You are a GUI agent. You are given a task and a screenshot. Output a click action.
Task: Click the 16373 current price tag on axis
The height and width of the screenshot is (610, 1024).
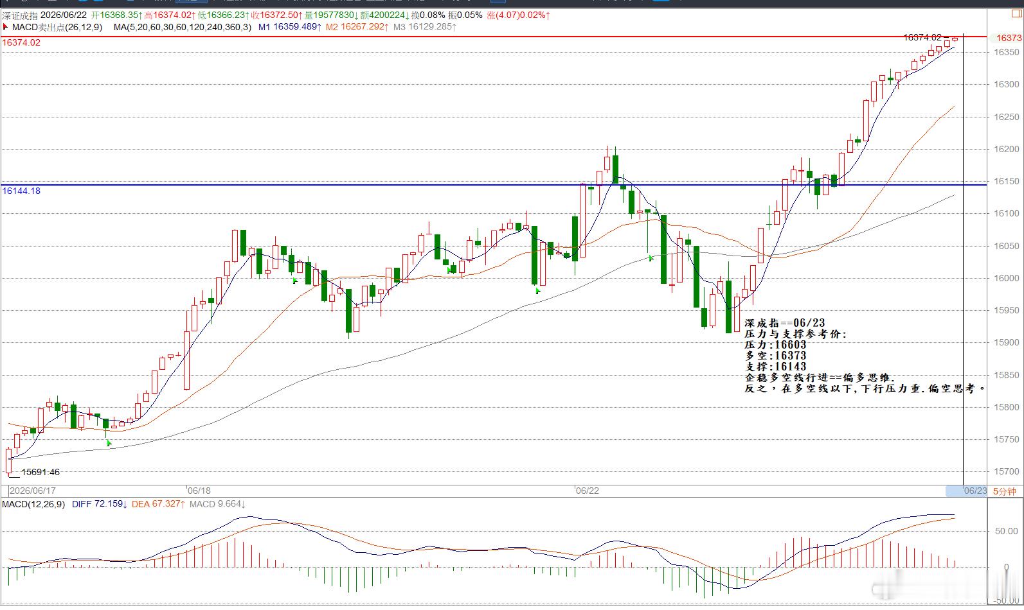pyautogui.click(x=1008, y=38)
